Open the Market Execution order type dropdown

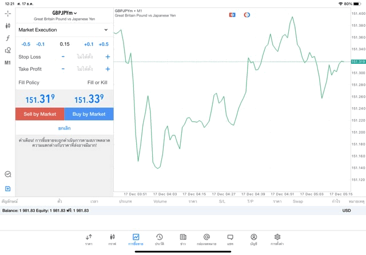64,30
